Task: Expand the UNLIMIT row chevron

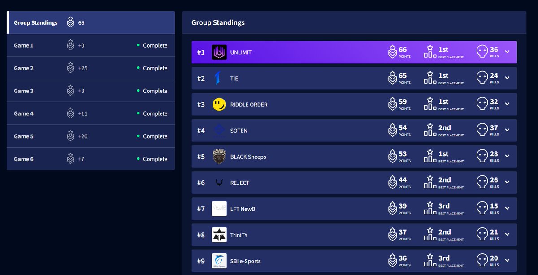Action: point(507,52)
